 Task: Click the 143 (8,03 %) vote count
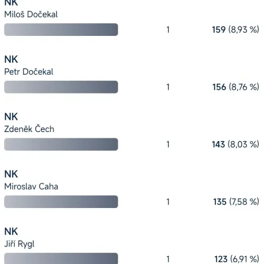click(235, 144)
